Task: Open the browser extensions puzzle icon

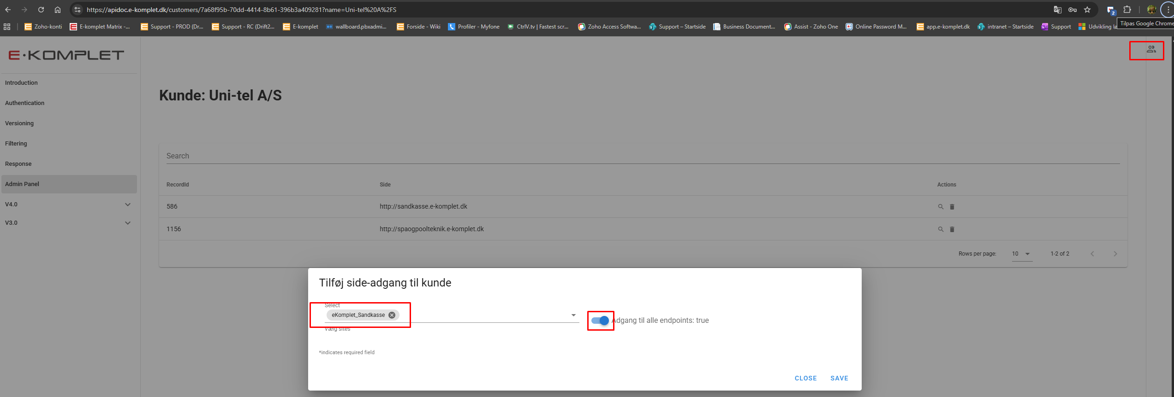Action: 1127,10
